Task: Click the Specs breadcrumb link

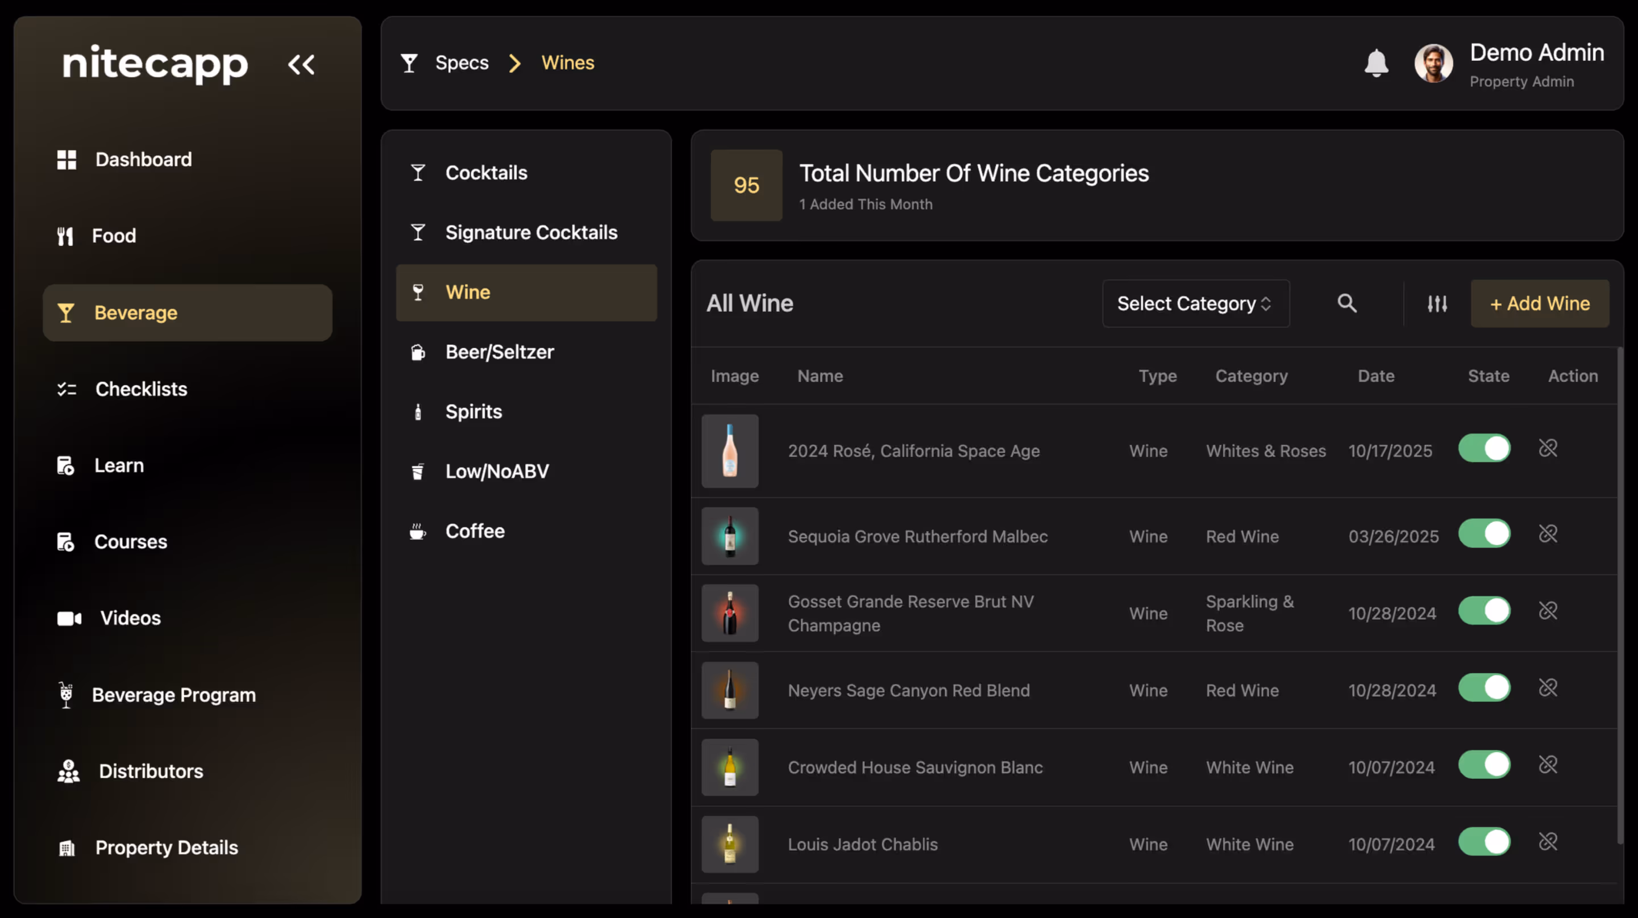Action: pos(462,62)
